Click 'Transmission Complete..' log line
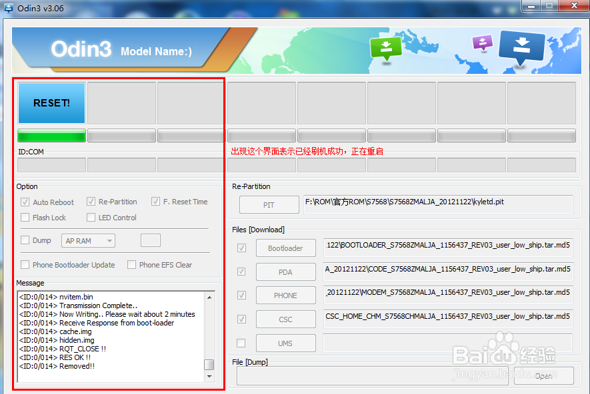This screenshot has height=394, width=590. [78, 305]
